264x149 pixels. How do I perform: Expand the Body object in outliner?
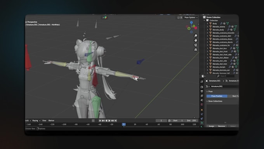coord(207,24)
